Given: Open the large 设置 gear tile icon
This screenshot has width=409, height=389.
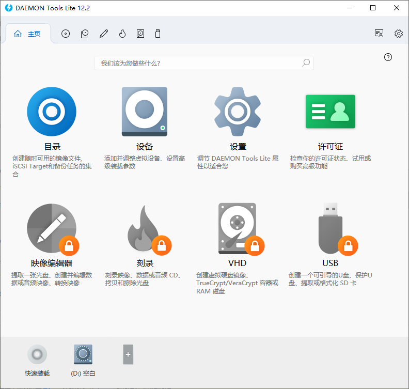Looking at the screenshot, I should (238, 112).
